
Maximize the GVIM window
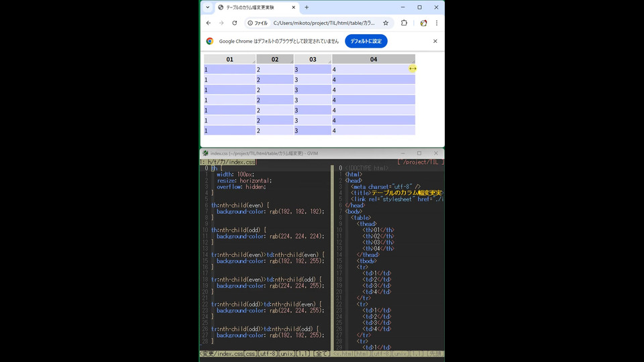point(419,153)
